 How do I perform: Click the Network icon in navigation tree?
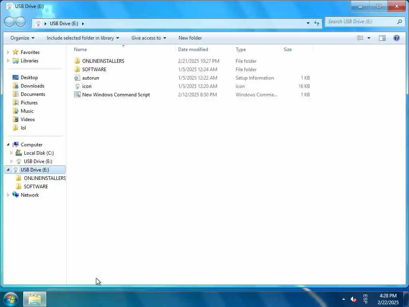[16, 195]
